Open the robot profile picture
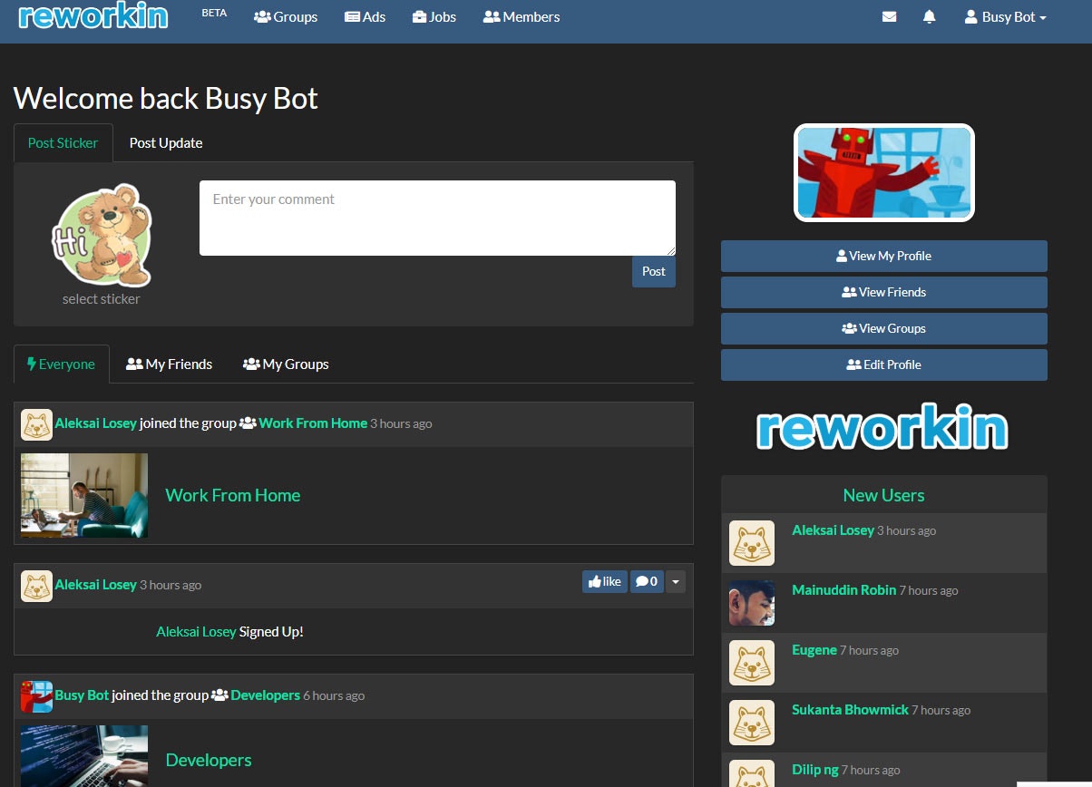The image size is (1092, 787). pyautogui.click(x=884, y=173)
